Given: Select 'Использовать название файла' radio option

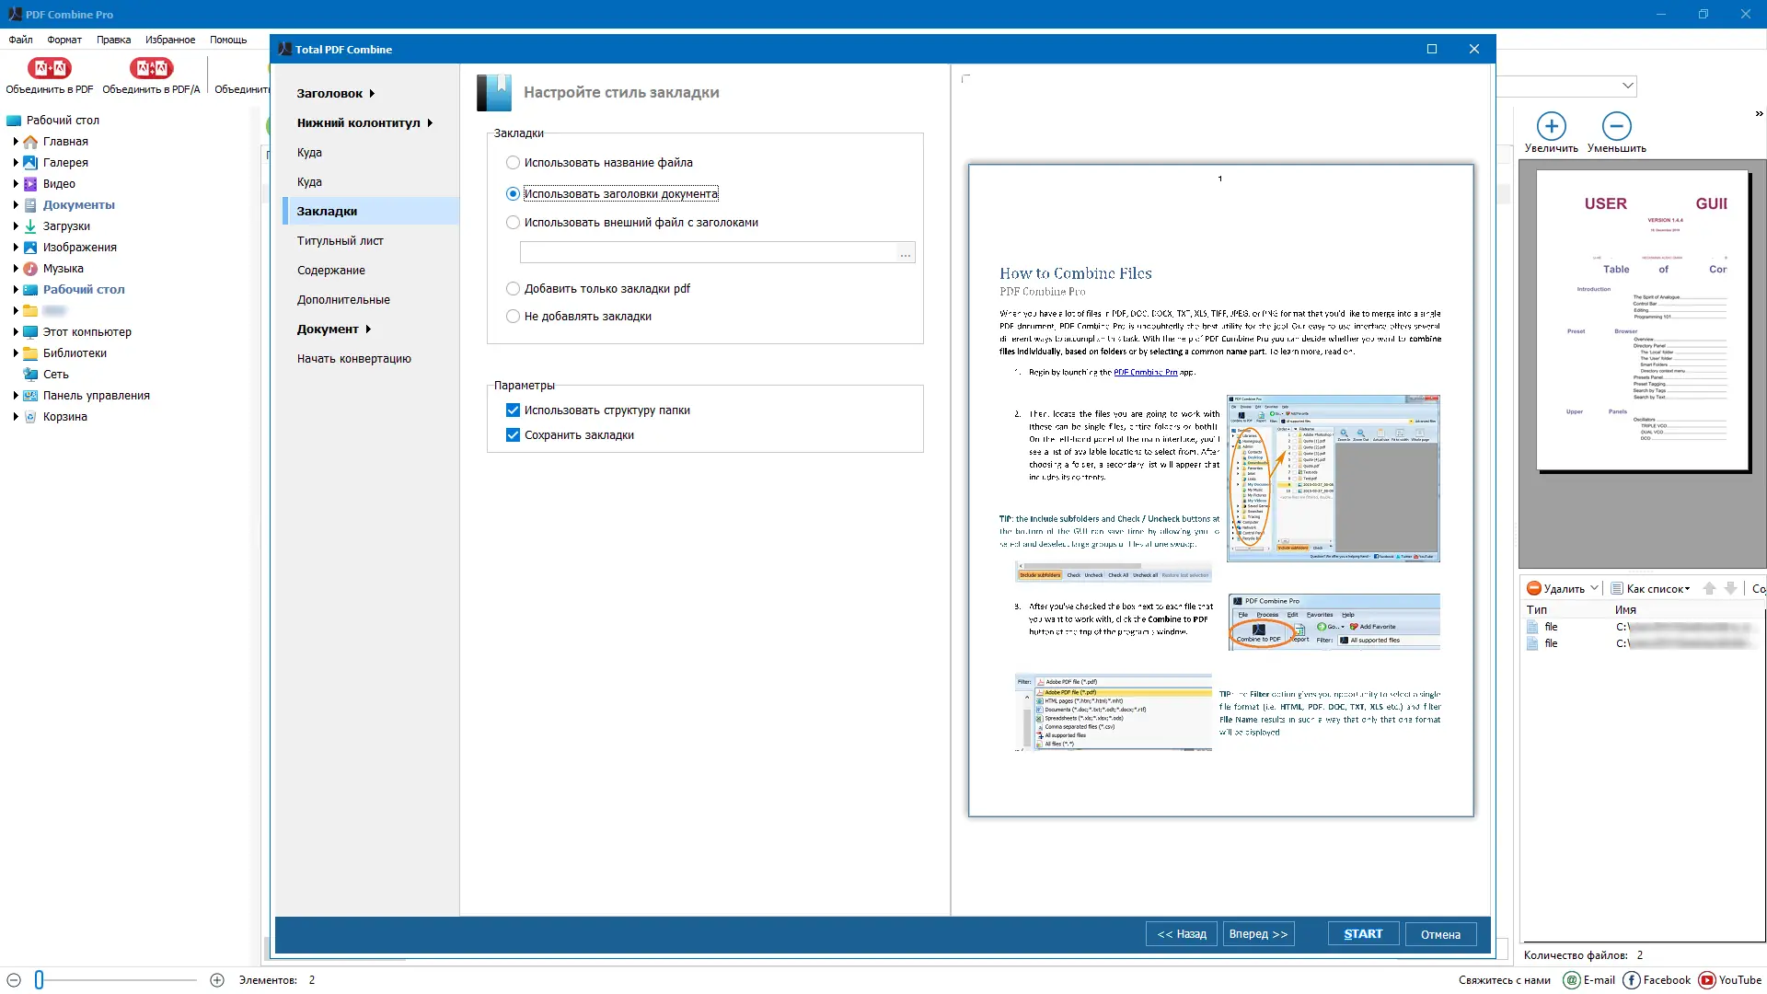Looking at the screenshot, I should pyautogui.click(x=514, y=163).
